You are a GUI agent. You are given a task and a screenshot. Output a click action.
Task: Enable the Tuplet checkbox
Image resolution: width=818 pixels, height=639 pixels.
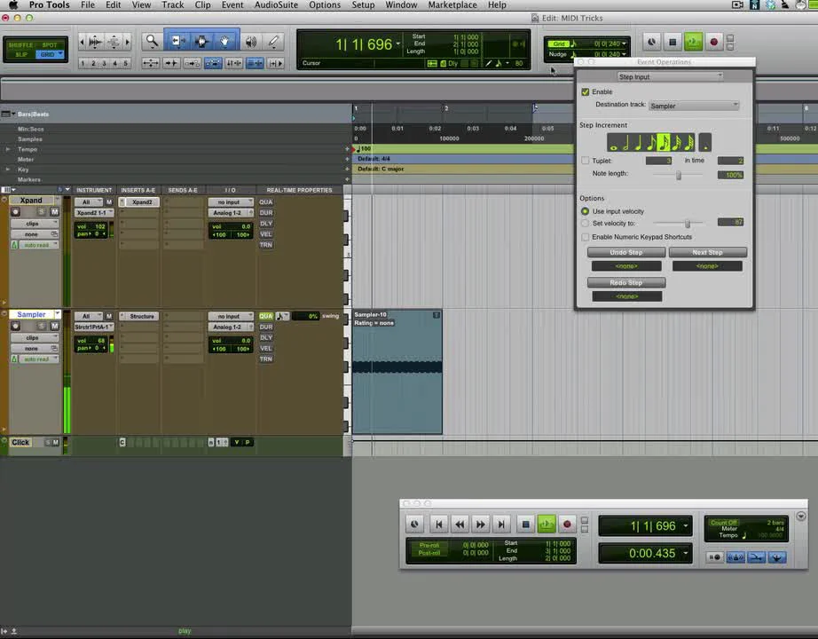[x=584, y=160]
